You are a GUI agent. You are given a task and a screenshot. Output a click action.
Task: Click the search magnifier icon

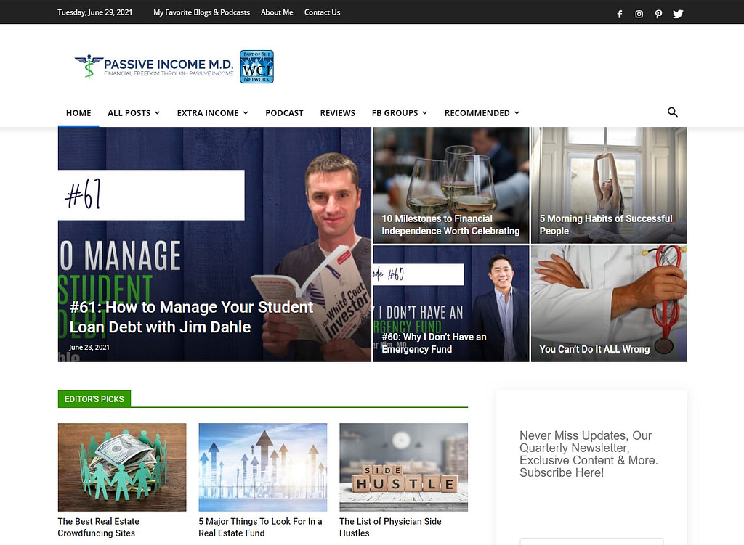672,112
